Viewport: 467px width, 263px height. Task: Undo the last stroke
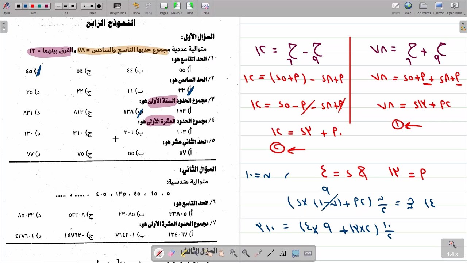pos(136,8)
